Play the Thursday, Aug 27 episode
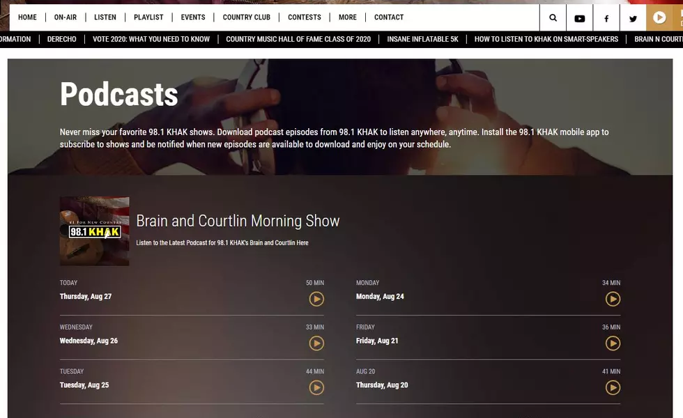This screenshot has width=683, height=418. click(316, 299)
